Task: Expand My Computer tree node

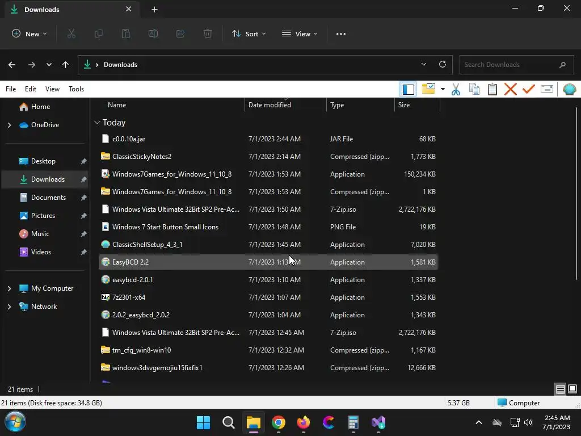Action: (x=9, y=288)
